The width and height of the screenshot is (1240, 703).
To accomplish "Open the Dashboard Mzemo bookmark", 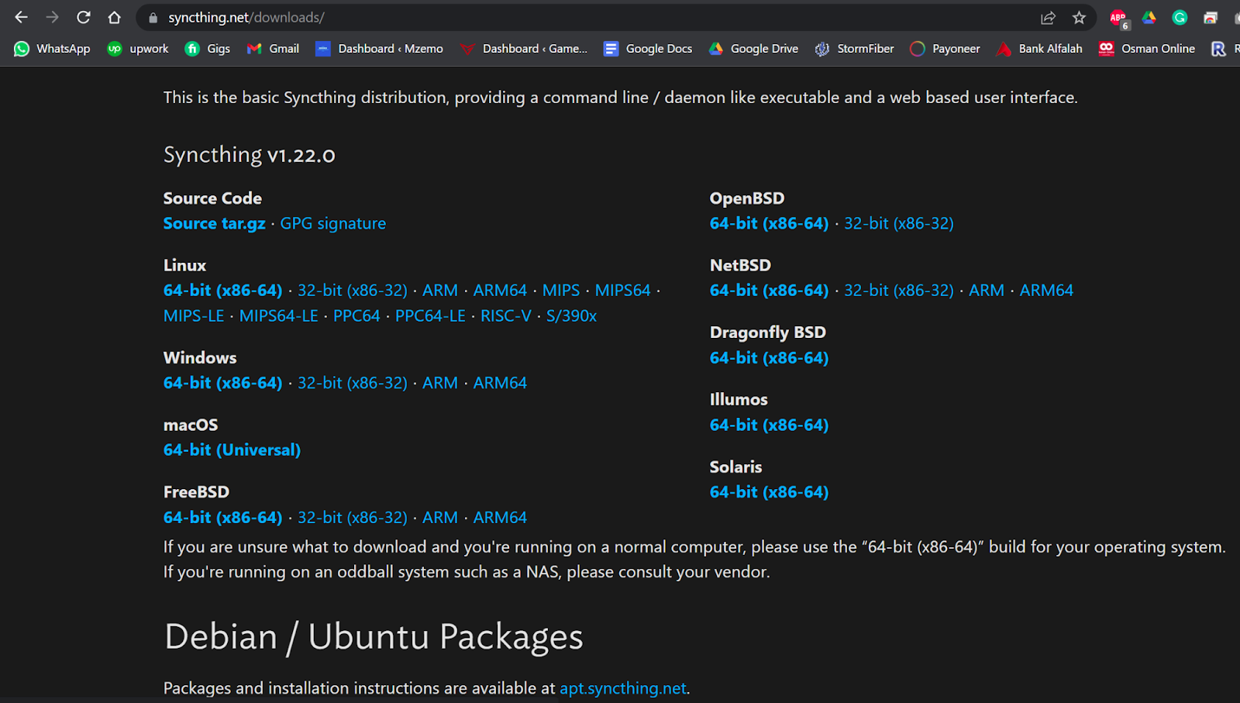I will point(380,49).
